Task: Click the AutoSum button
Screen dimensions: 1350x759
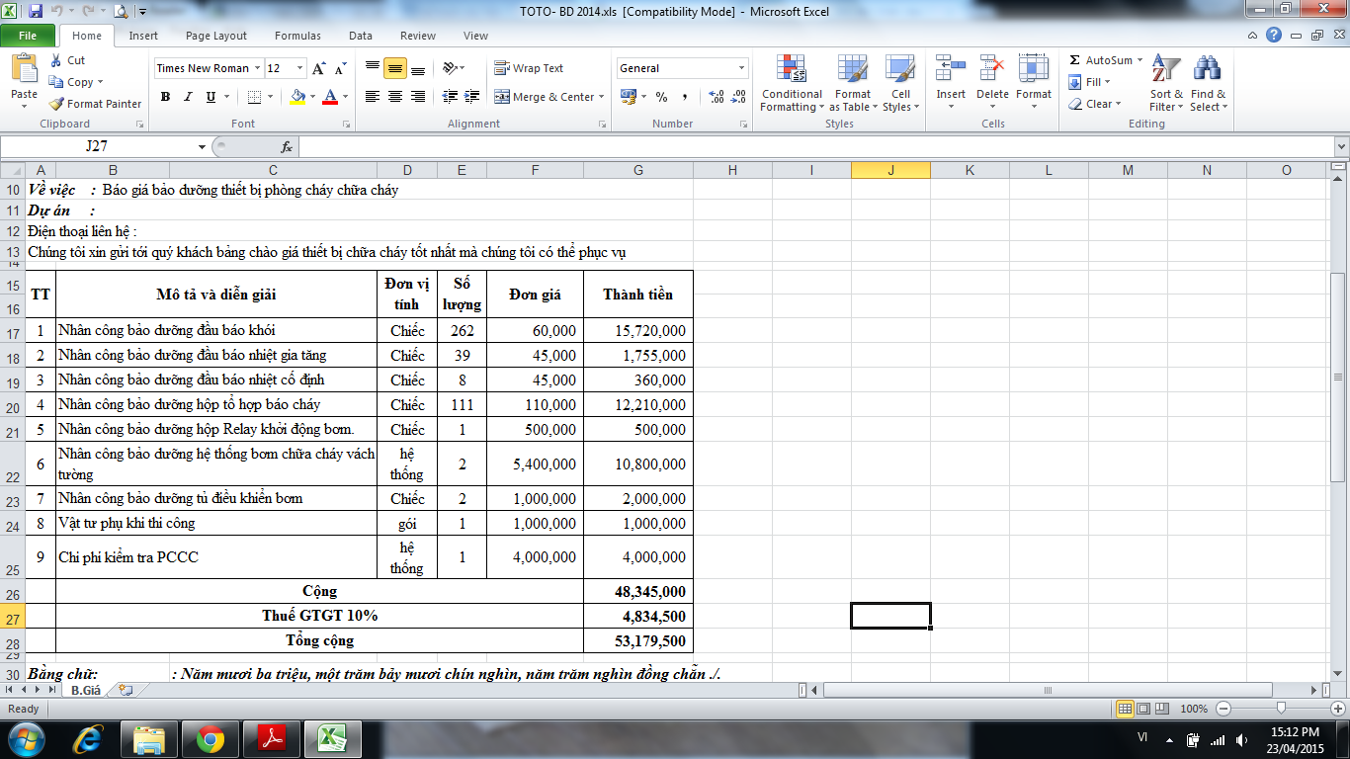Action: pyautogui.click(x=1106, y=60)
